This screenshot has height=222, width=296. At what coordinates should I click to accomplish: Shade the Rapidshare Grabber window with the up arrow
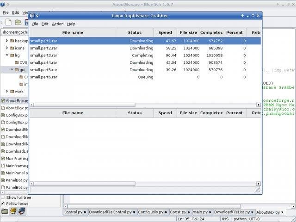point(242,16)
